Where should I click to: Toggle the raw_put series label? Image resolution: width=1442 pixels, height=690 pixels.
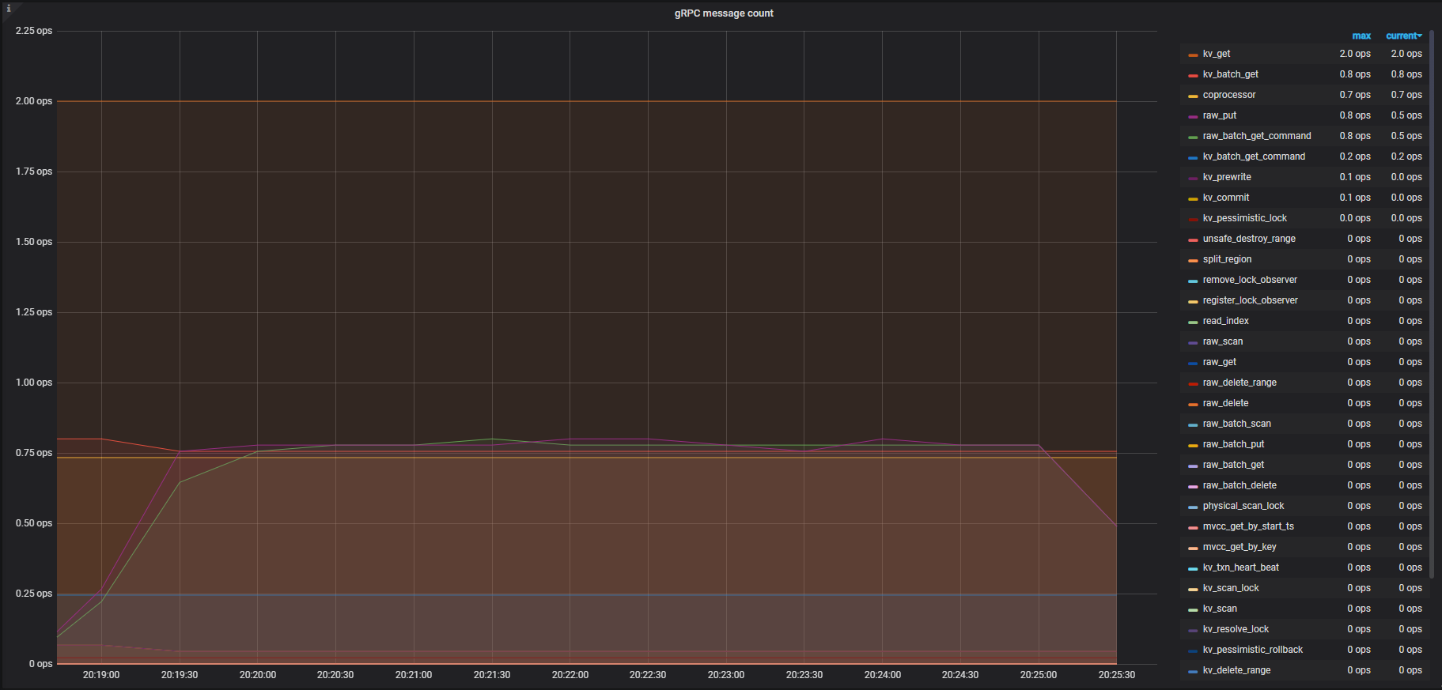coord(1220,115)
